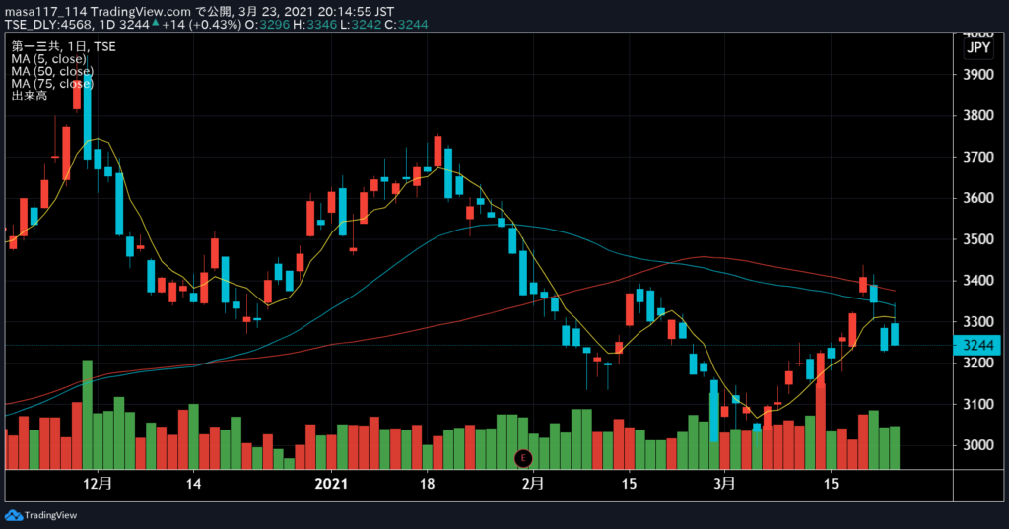
Task: Click the 第一三共, 1日, TSE symbol title
Action: pyautogui.click(x=63, y=46)
